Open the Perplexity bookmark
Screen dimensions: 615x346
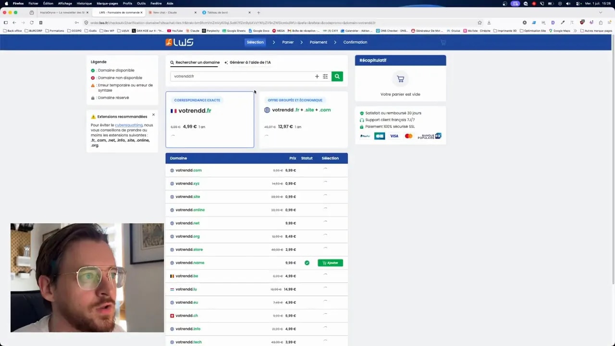click(211, 31)
